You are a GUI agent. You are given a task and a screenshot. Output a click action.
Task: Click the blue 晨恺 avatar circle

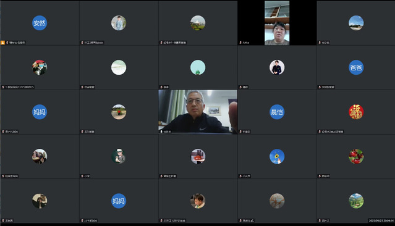pos(277,112)
